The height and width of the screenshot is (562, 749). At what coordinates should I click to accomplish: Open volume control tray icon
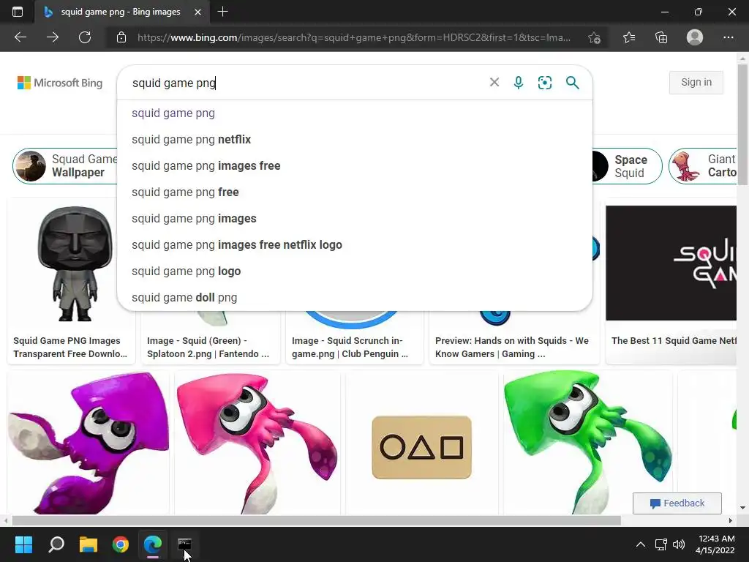pyautogui.click(x=678, y=544)
